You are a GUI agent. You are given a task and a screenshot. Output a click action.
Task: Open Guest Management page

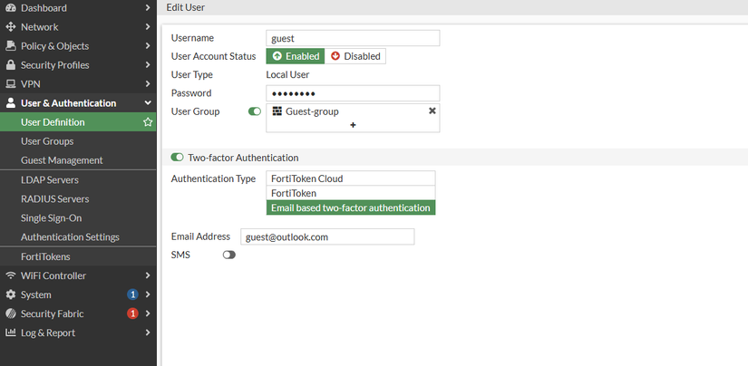[x=78, y=160]
